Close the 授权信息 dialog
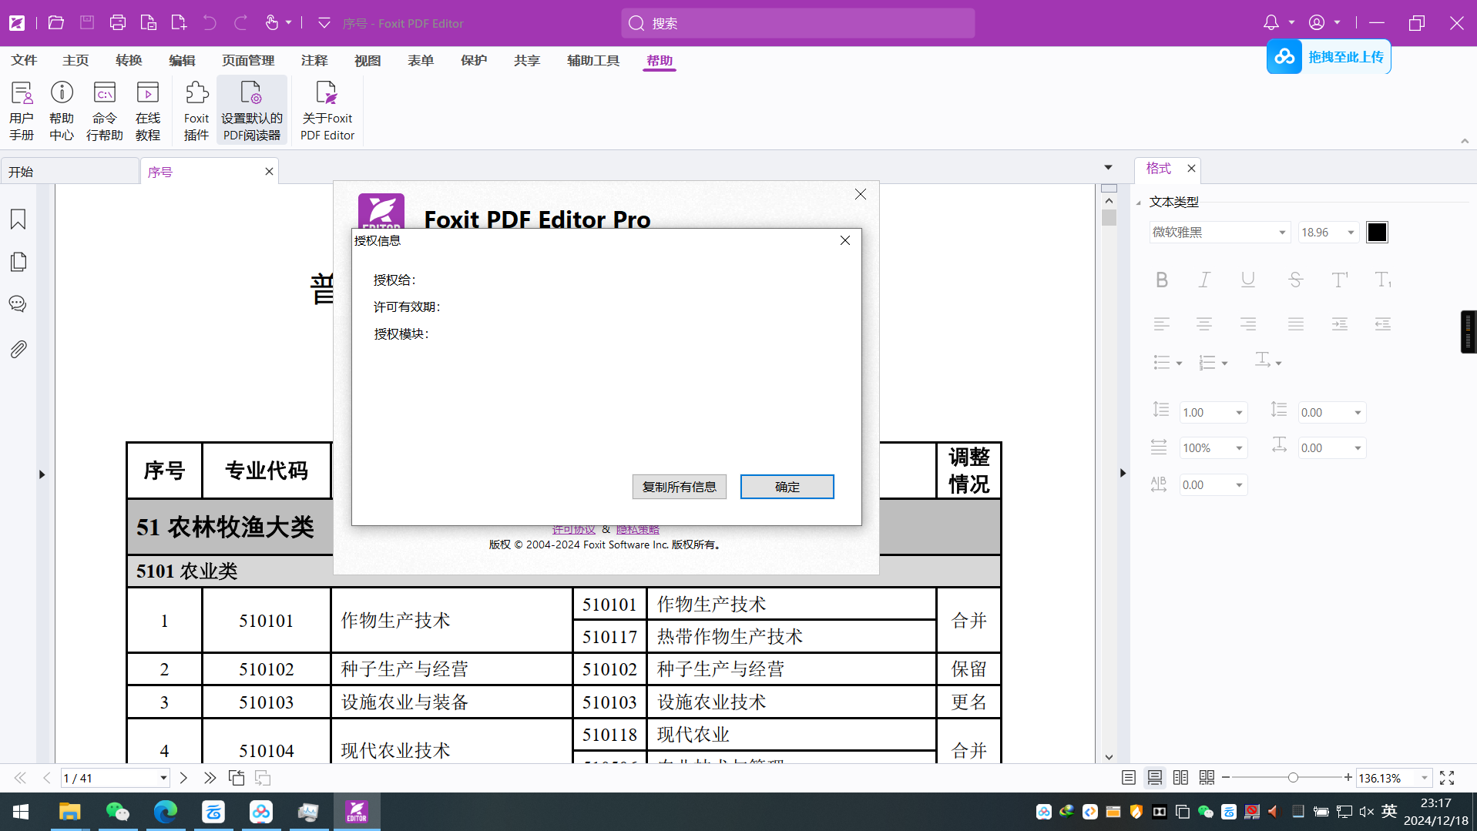The width and height of the screenshot is (1477, 831). pos(845,240)
